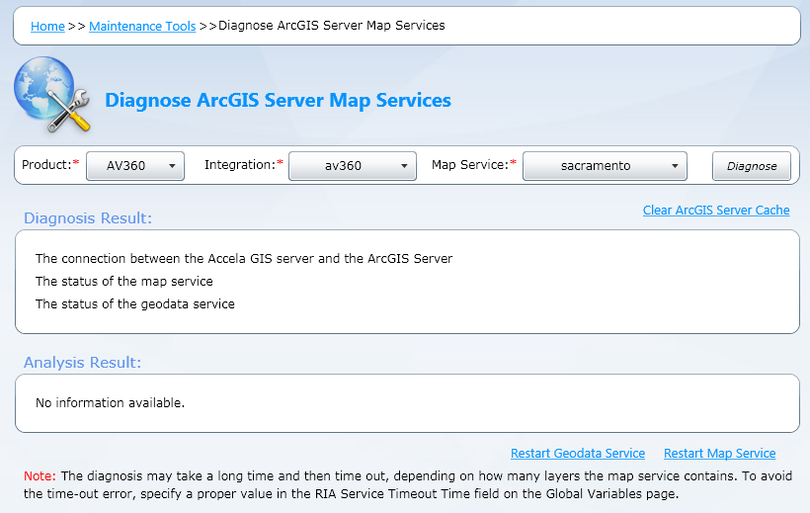Viewport: 810px width, 513px height.
Task: Select the Accela GIS server connection line
Action: [244, 258]
